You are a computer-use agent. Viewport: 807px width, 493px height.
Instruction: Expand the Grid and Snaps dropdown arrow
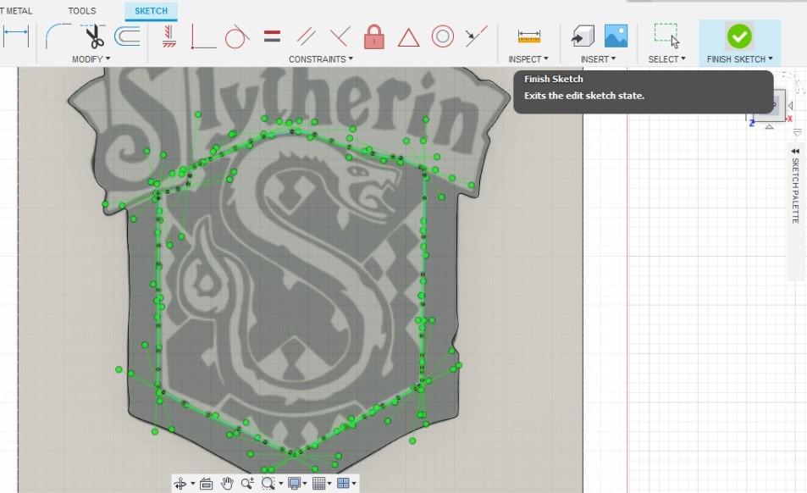point(329,484)
